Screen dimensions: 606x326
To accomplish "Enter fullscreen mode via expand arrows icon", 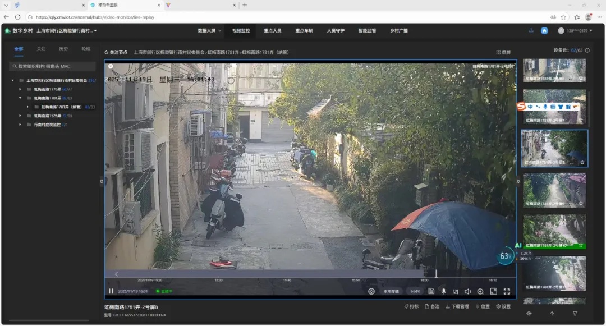I will 507,291.
